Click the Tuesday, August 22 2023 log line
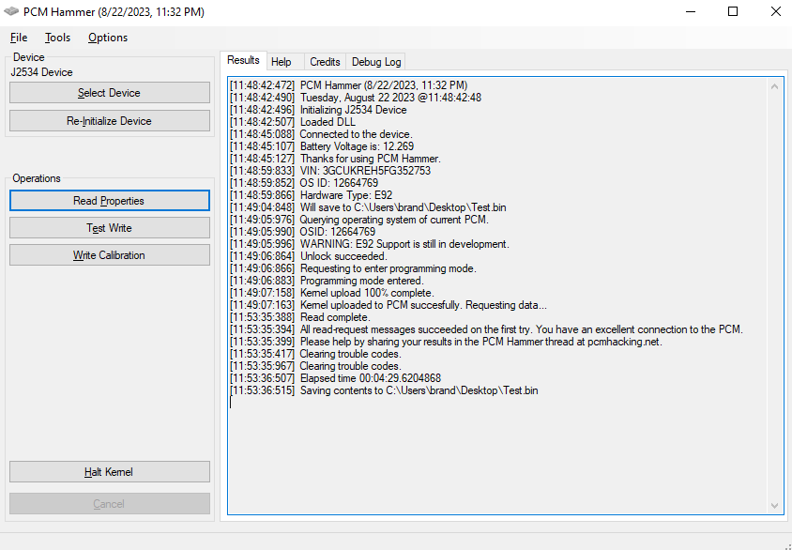 (356, 98)
